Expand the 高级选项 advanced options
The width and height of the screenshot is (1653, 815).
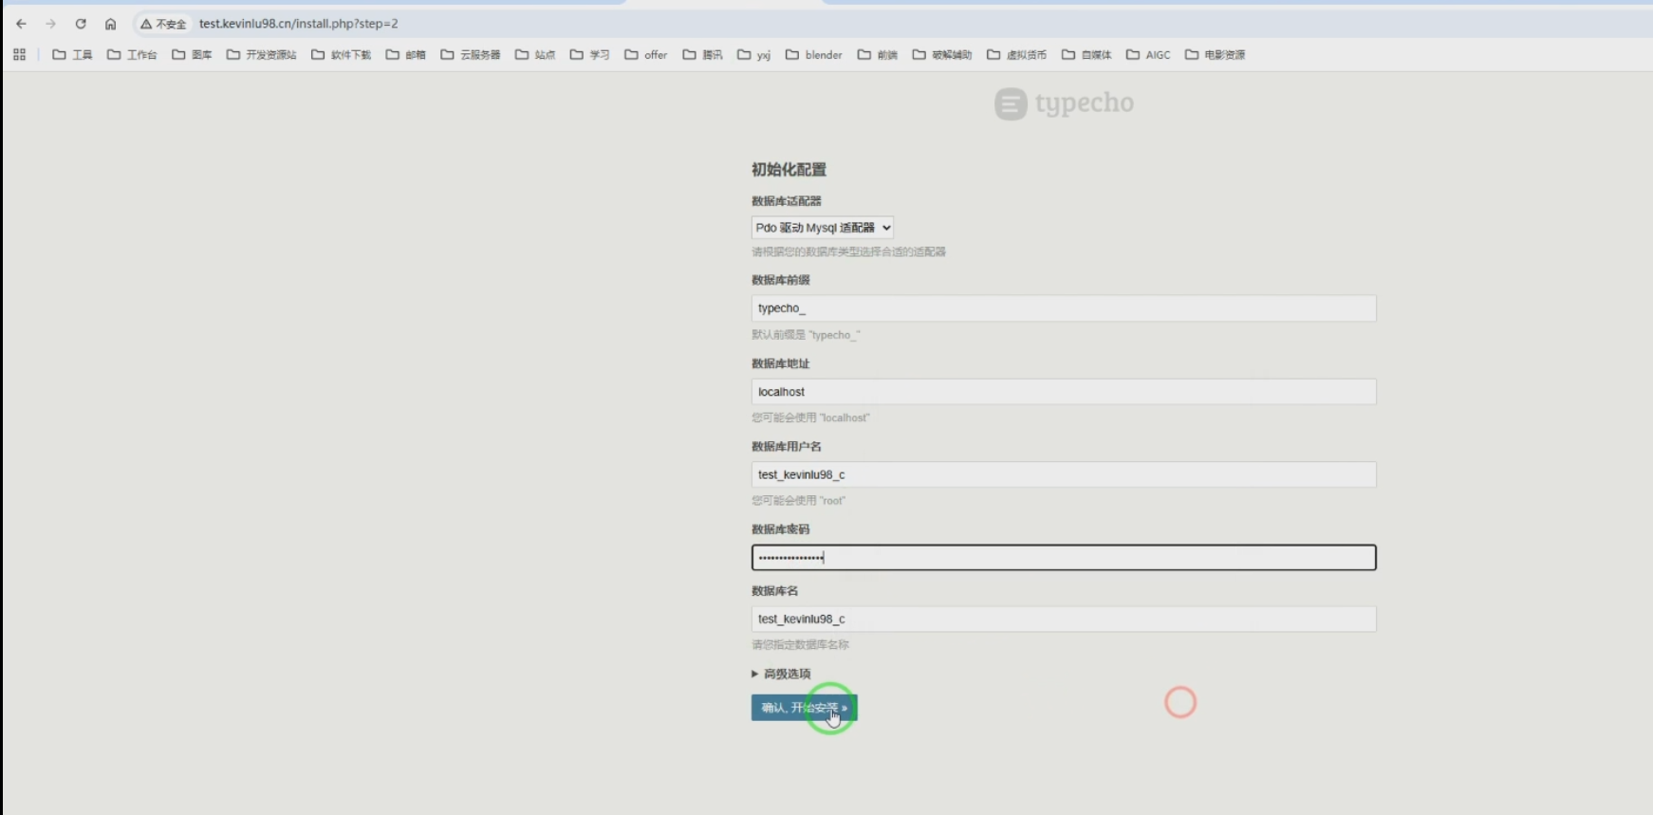pyautogui.click(x=781, y=674)
